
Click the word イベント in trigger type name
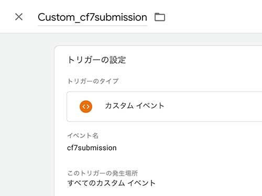(x=150, y=106)
